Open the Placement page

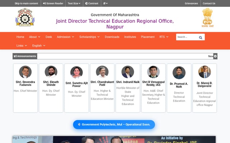[148, 37]
